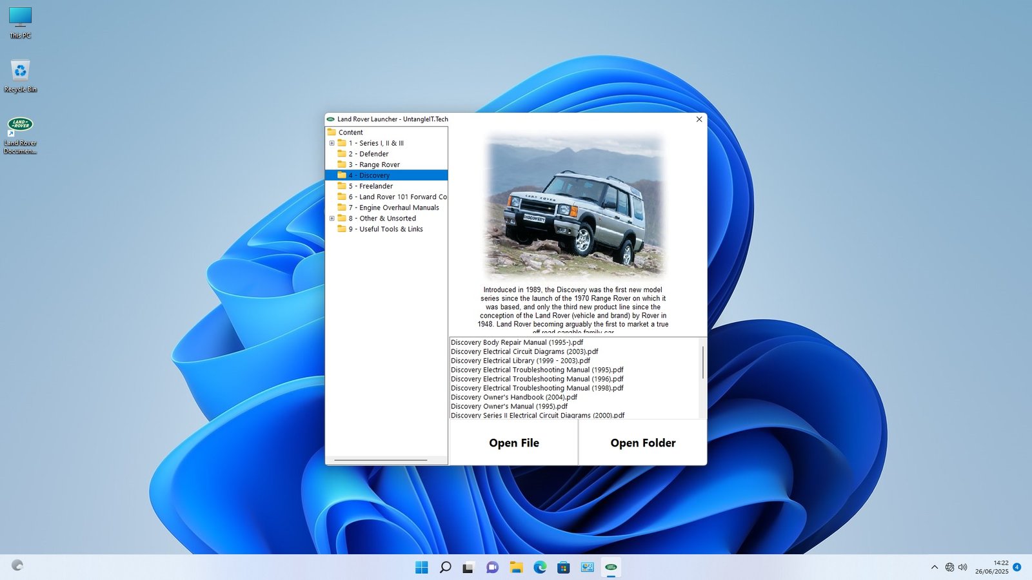
Task: Click the Land Rover Launcher taskbar icon
Action: [611, 567]
